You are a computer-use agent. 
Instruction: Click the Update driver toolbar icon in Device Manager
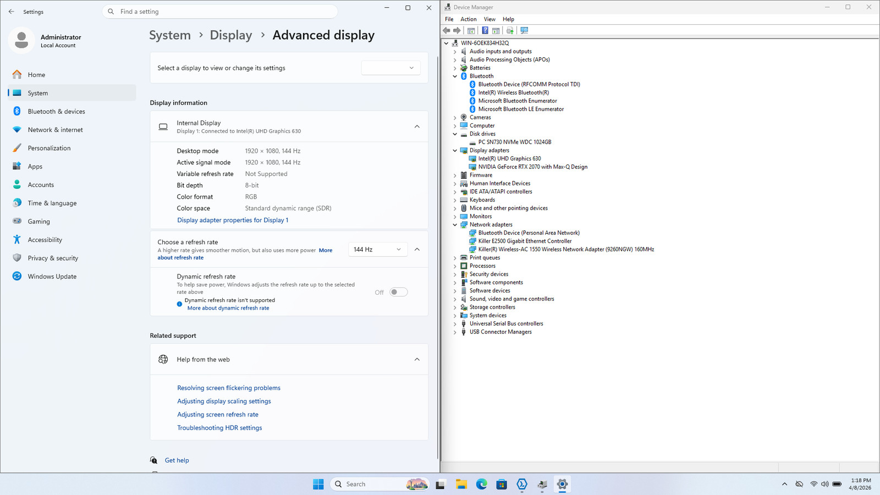[x=510, y=31]
